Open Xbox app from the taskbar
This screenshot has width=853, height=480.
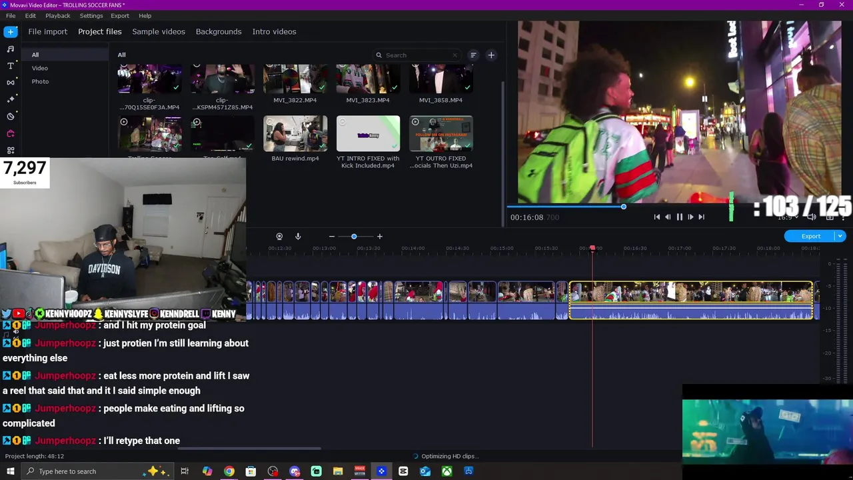446,471
